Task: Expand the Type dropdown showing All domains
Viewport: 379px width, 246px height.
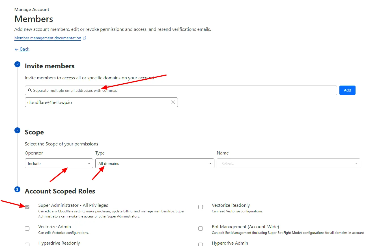Action: (x=155, y=164)
